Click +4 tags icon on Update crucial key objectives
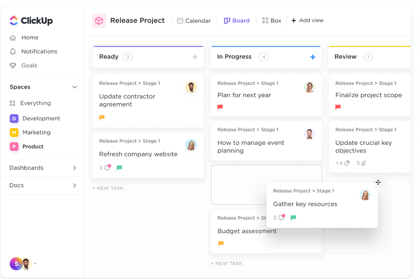This screenshot has width=420, height=279. point(343,163)
